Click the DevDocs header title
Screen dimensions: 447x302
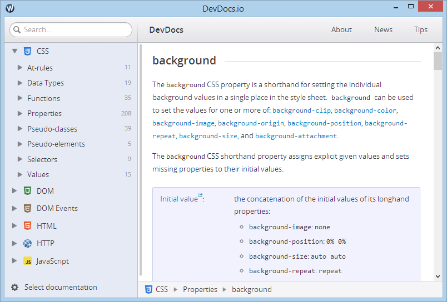pos(166,30)
